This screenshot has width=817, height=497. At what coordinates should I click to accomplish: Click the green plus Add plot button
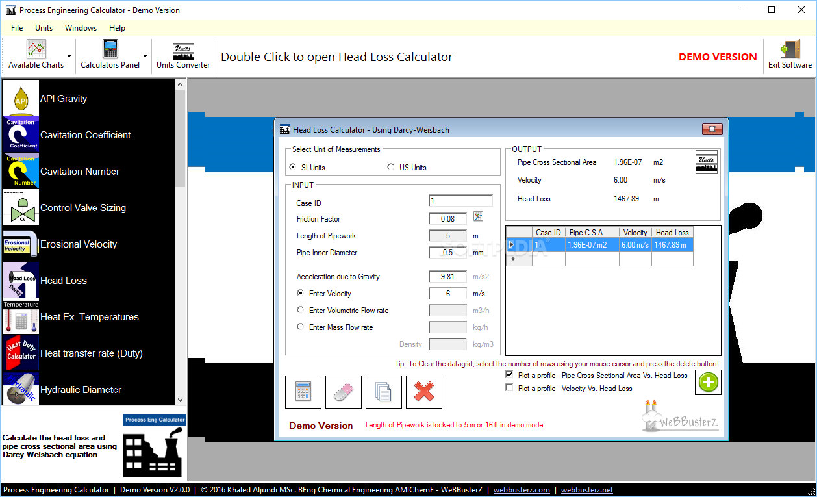(709, 382)
